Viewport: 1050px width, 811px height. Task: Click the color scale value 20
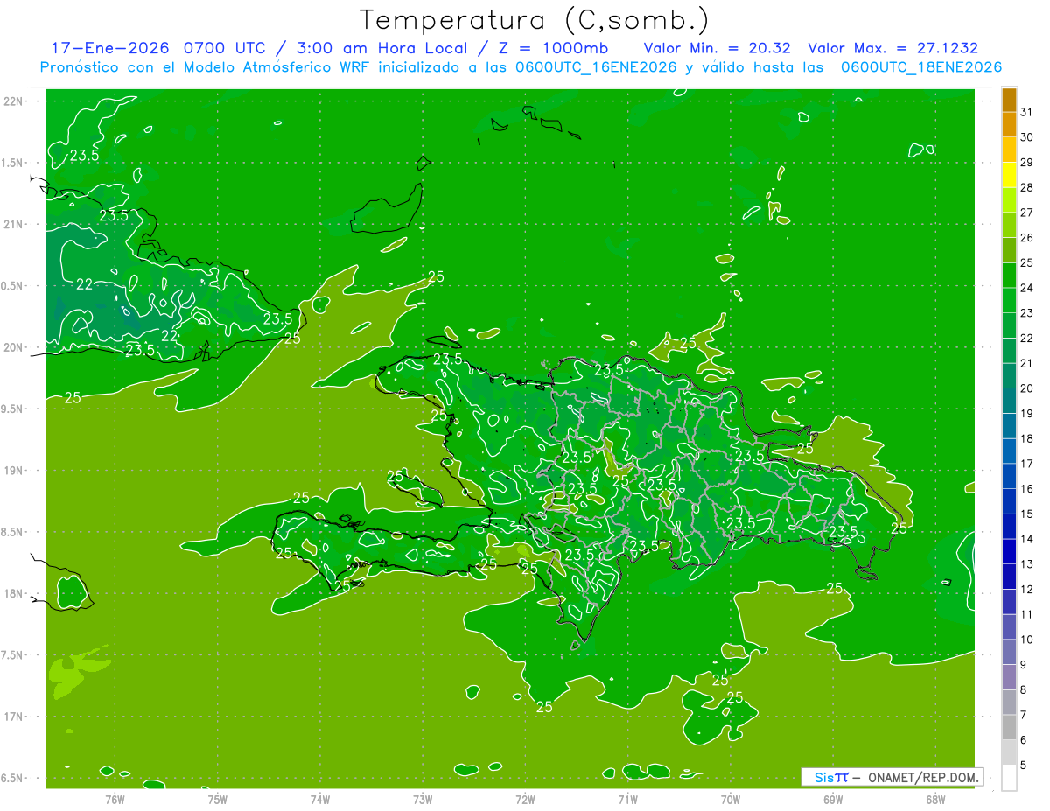(x=1027, y=388)
